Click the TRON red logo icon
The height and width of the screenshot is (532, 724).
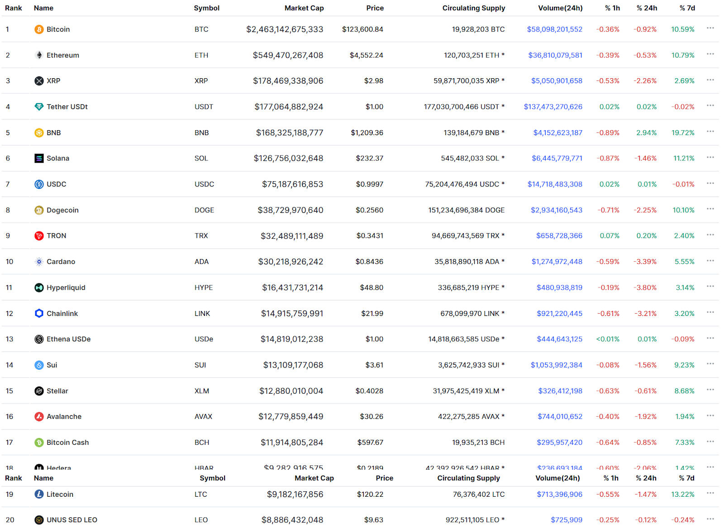click(x=39, y=236)
